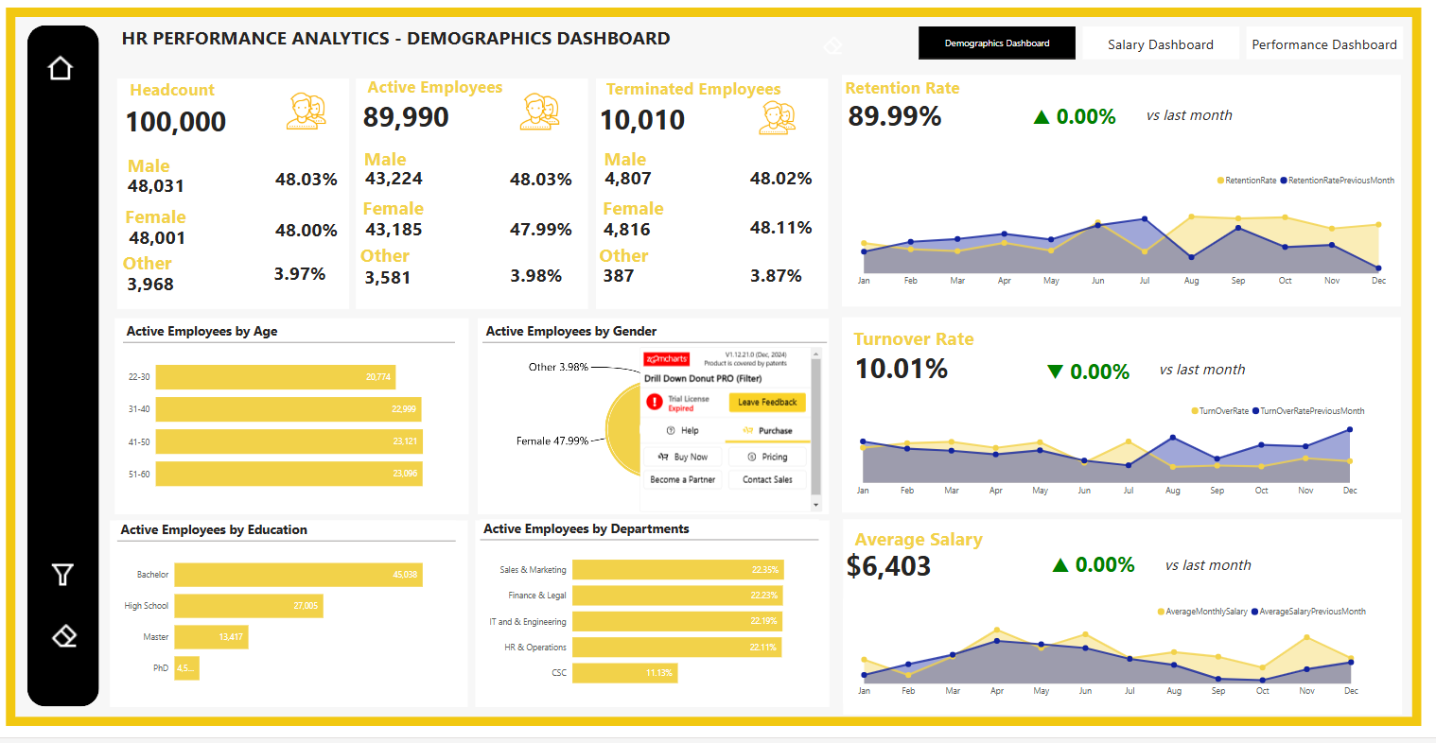Click AverageMonthlySalary yellow legend marker

pyautogui.click(x=1162, y=612)
